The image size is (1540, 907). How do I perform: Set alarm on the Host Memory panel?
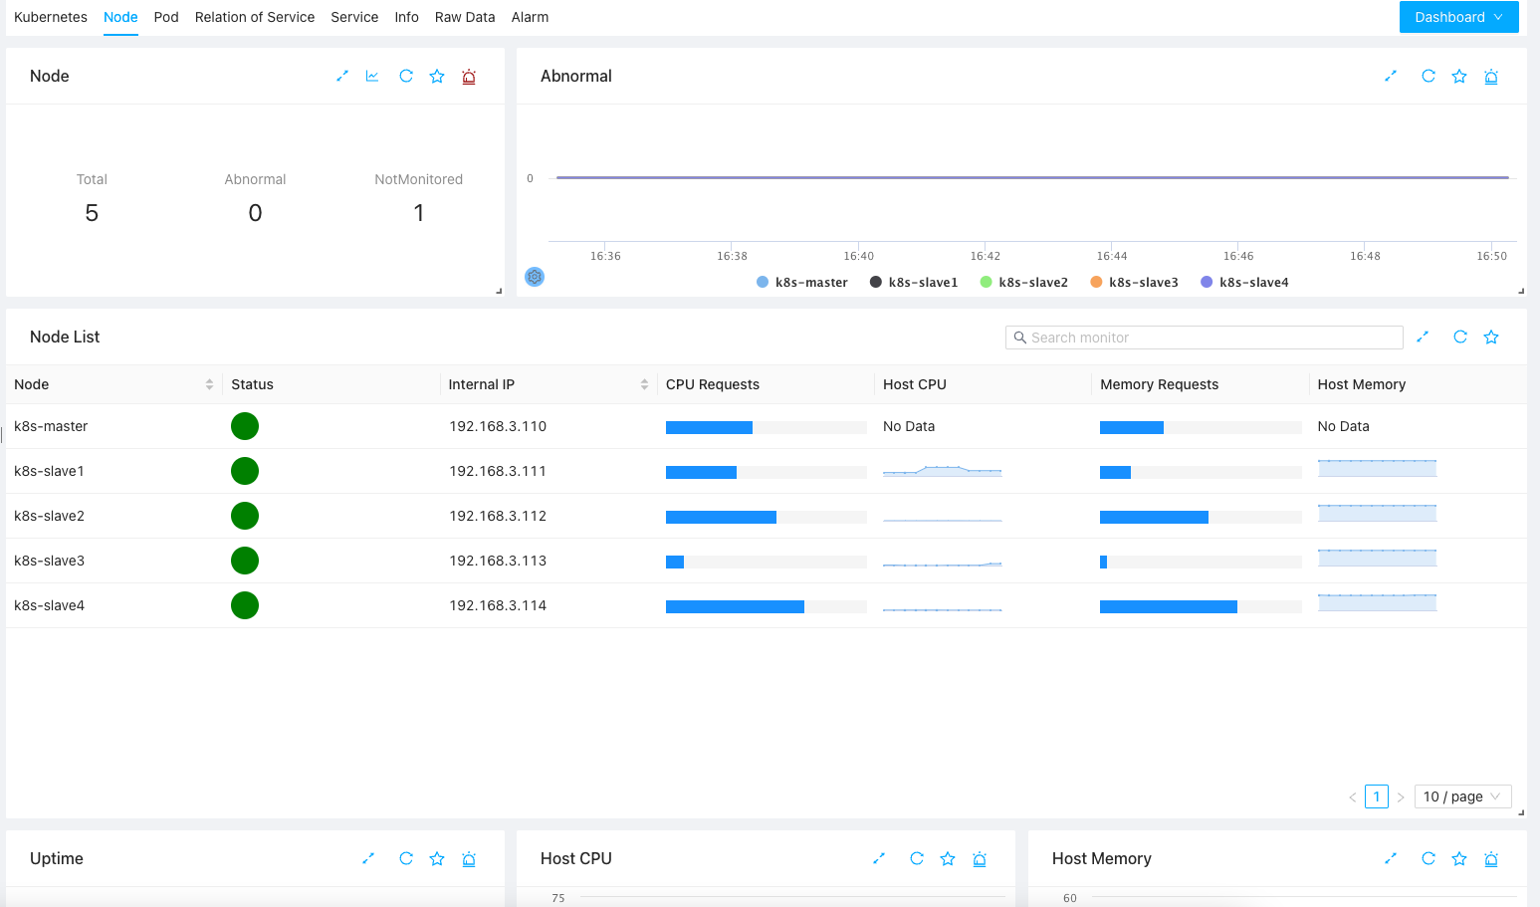click(1490, 858)
